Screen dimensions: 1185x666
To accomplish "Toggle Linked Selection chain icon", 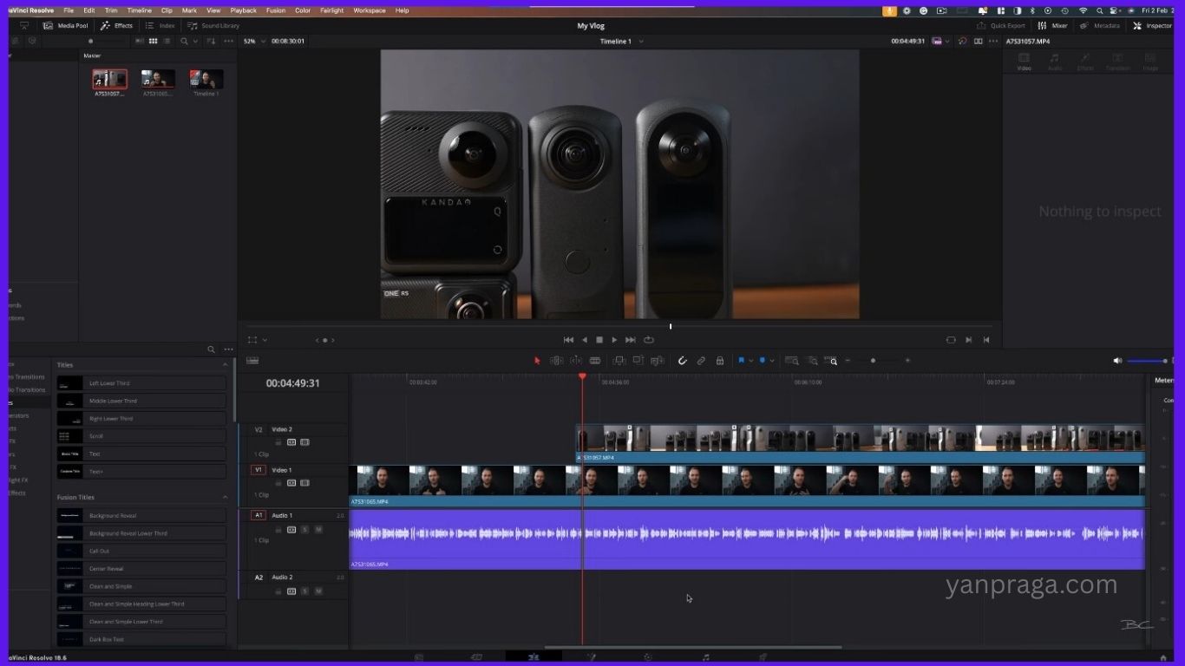I will pyautogui.click(x=701, y=361).
